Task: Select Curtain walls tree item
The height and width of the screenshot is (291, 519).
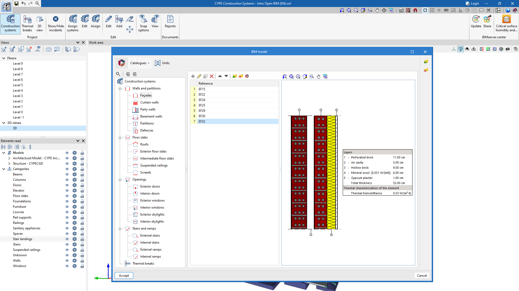Action: point(149,102)
